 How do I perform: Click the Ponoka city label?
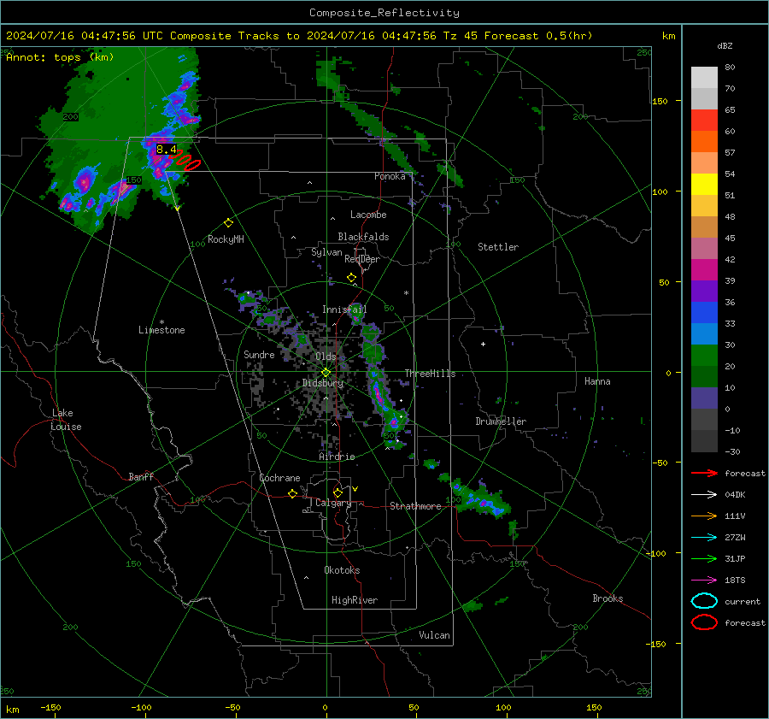(390, 177)
